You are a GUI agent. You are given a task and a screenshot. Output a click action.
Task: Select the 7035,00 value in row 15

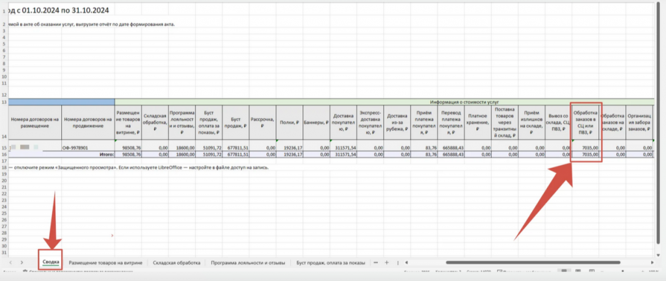(x=586, y=148)
